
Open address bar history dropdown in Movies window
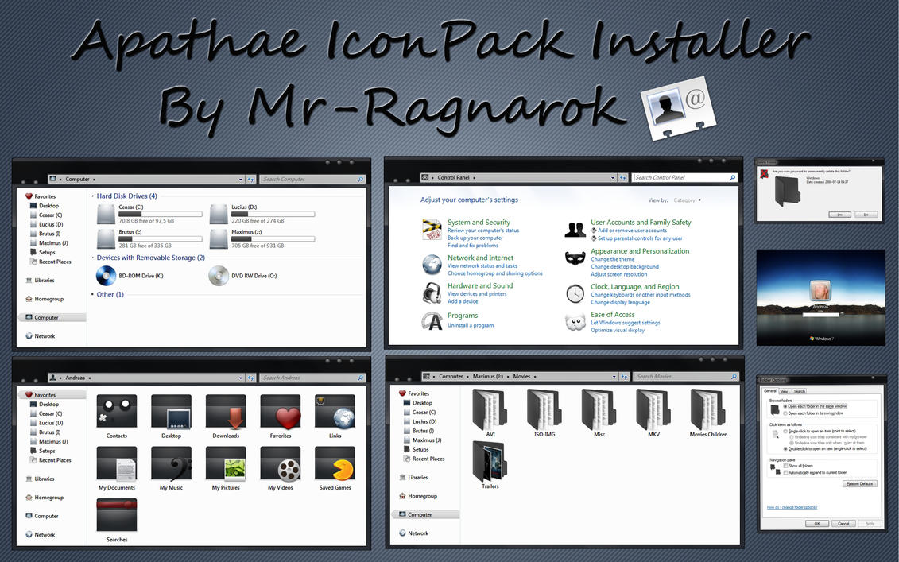click(x=614, y=377)
